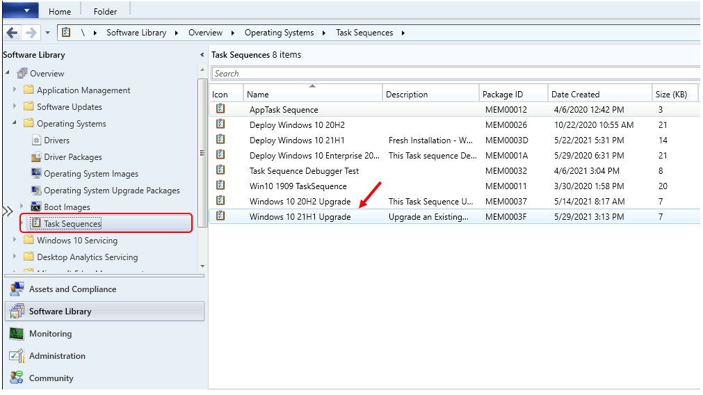703x395 pixels.
Task: Select Operating Systems in the tree
Action: [x=72, y=124]
